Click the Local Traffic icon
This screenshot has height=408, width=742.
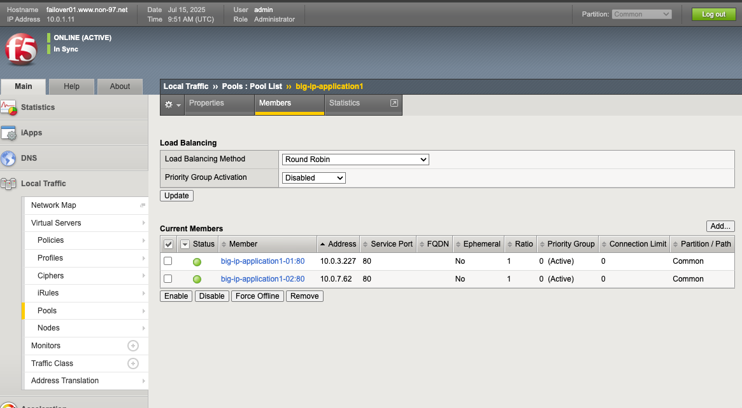click(8, 184)
